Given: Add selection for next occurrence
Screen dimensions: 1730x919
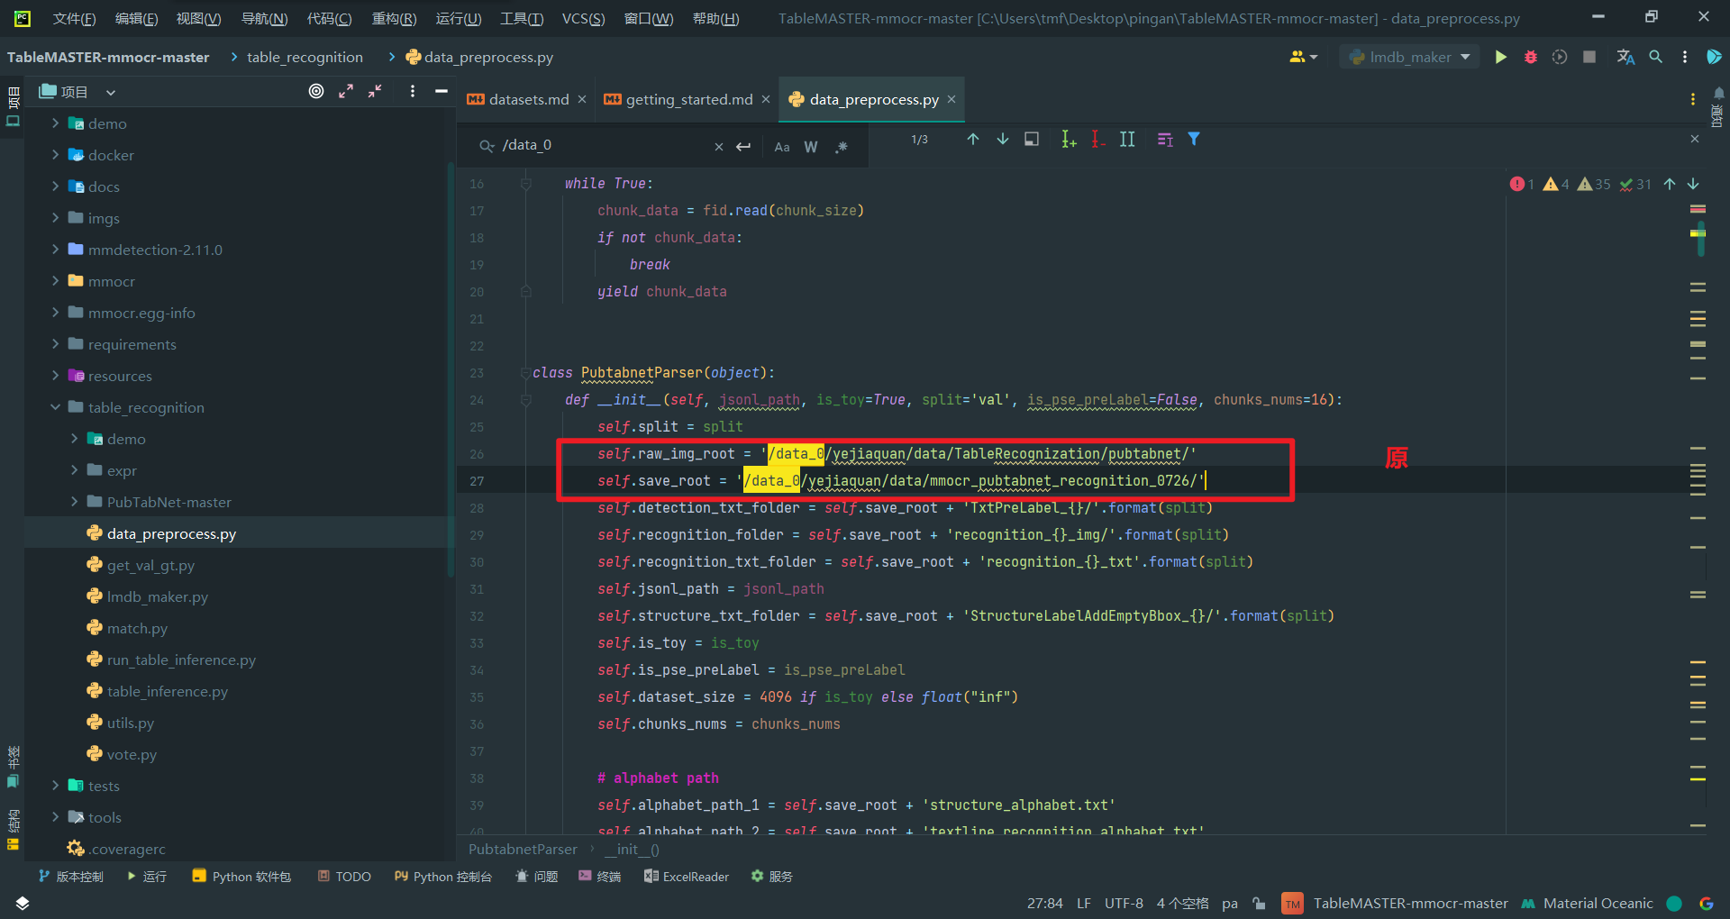Looking at the screenshot, I should 1069,140.
